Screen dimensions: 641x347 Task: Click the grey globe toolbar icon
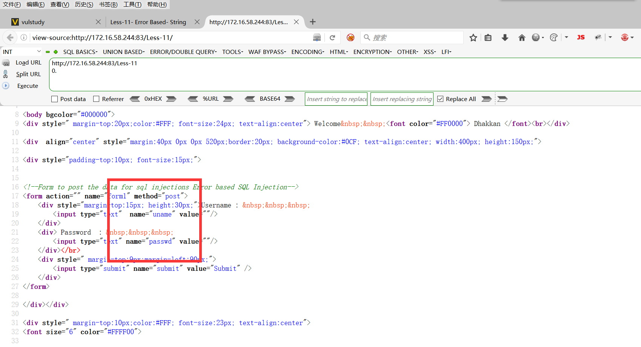[536, 37]
